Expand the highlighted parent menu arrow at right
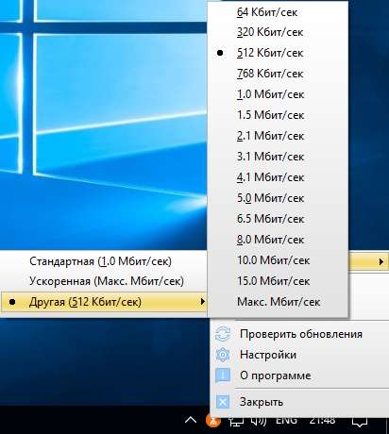The height and width of the screenshot is (434, 389). 381,261
